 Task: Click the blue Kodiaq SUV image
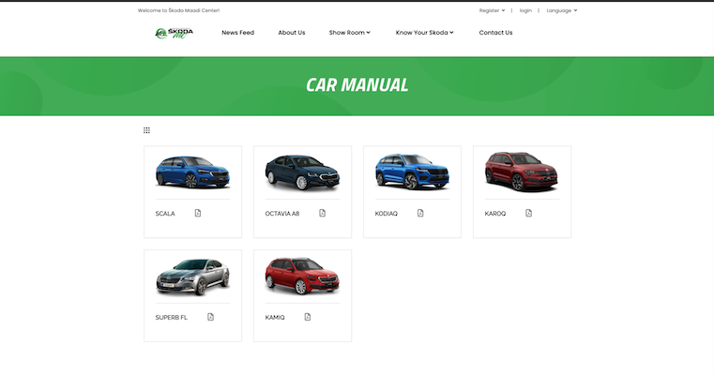point(412,172)
